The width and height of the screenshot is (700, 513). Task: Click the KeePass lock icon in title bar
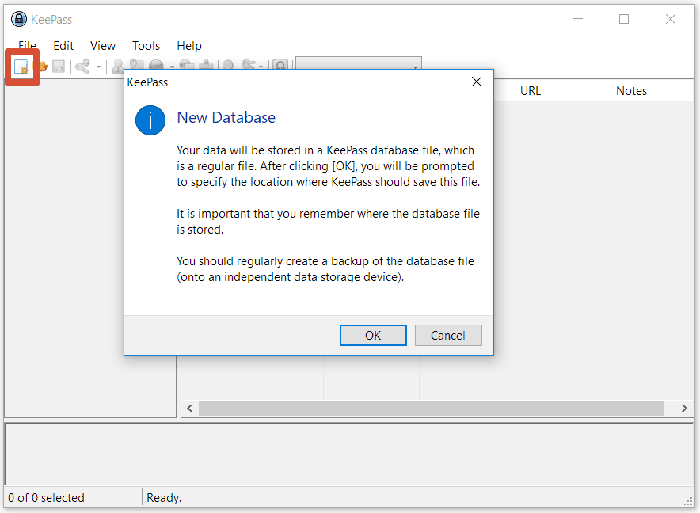(18, 19)
